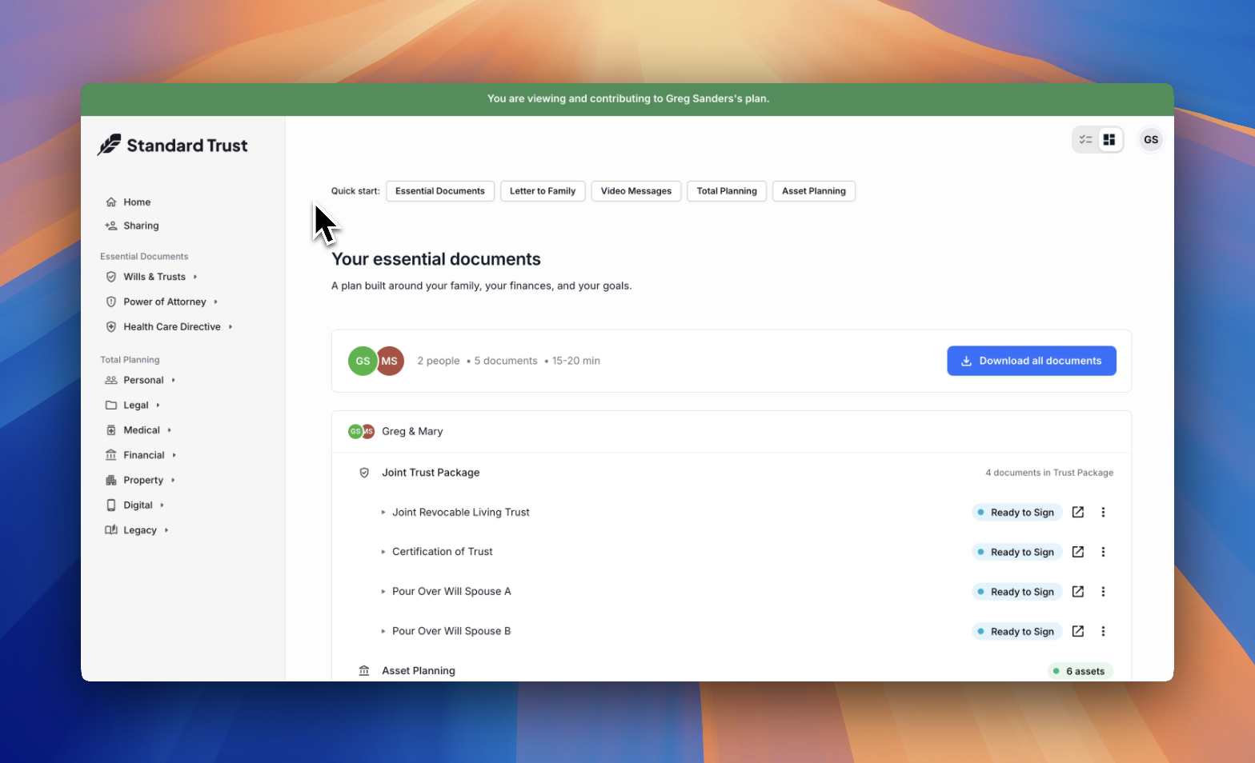Open Financial menu item
Image resolution: width=1255 pixels, height=763 pixels.
tap(144, 455)
